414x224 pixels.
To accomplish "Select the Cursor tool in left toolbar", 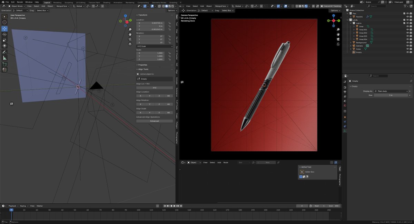I will pyautogui.click(x=4, y=22).
